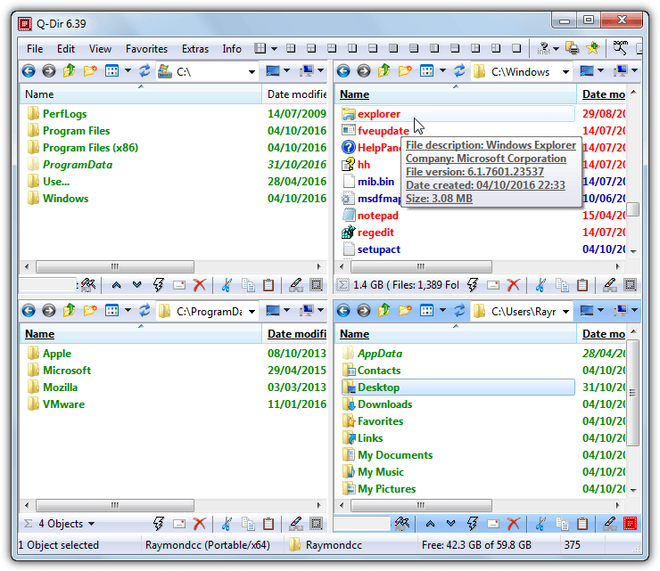
Task: Click the binoculars filter icon in top-left pane
Action: tap(88, 285)
